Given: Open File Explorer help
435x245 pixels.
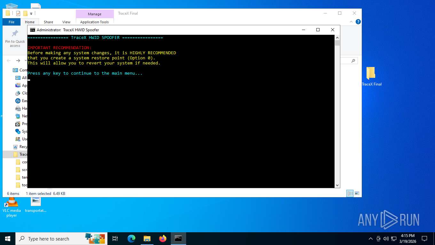Looking at the screenshot, I should point(358,22).
